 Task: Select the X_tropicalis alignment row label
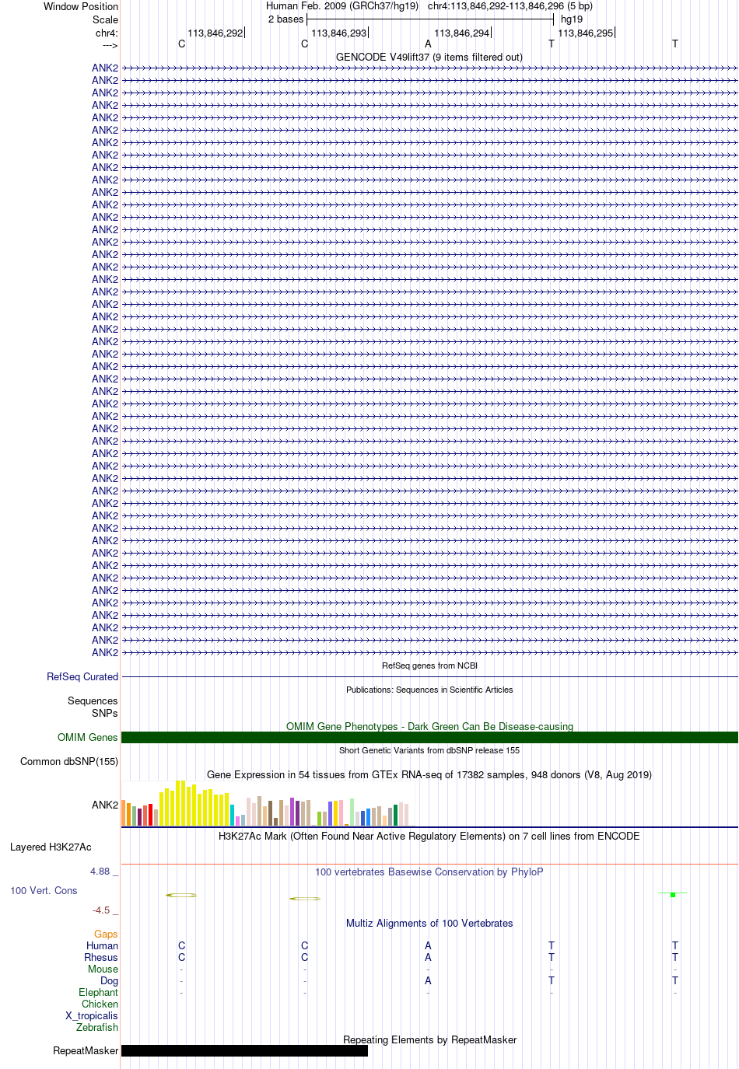click(x=92, y=1015)
